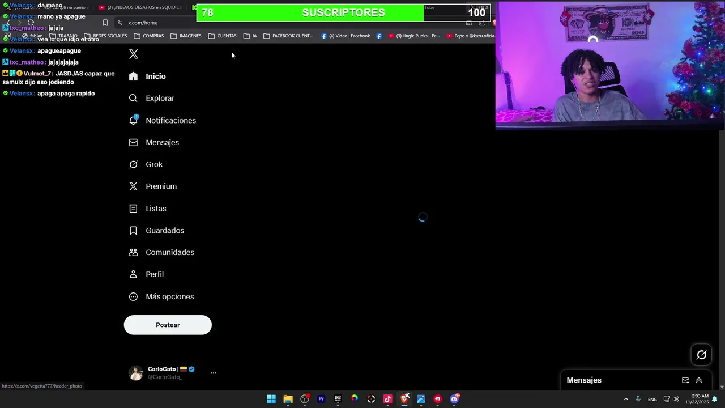The height and width of the screenshot is (408, 725).
Task: Click the x.com/home address bar
Action: coord(289,23)
